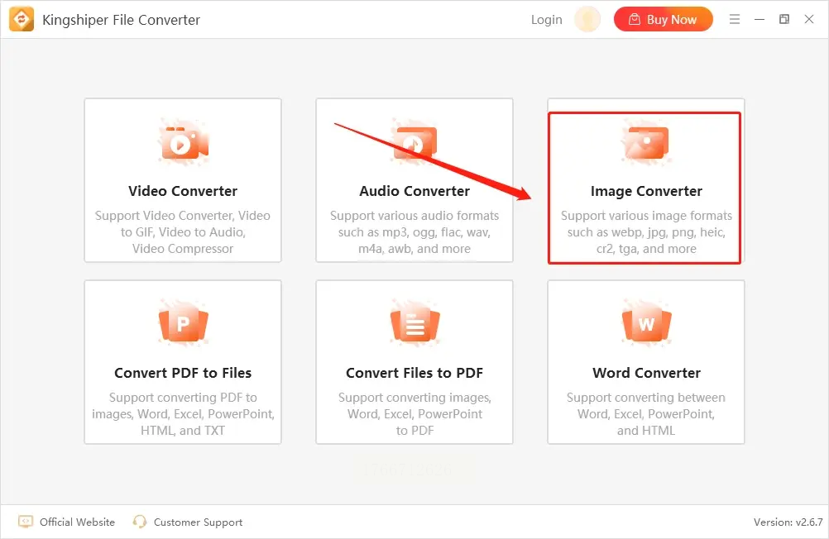Click the Version: v2.6.7 label

click(788, 522)
